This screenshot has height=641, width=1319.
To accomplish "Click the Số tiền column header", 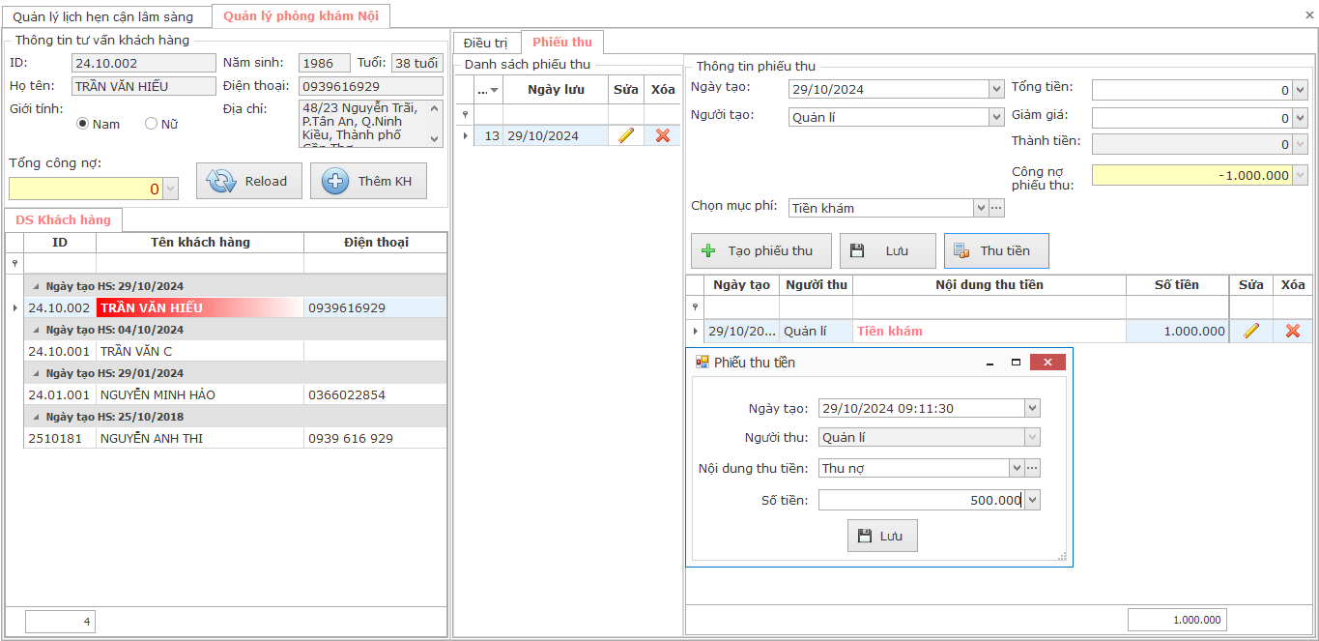I will click(x=1177, y=284).
